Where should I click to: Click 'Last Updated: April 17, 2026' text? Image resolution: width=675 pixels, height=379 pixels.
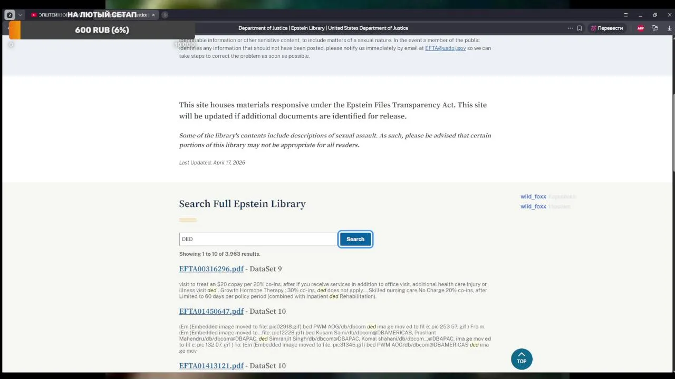coord(212,163)
